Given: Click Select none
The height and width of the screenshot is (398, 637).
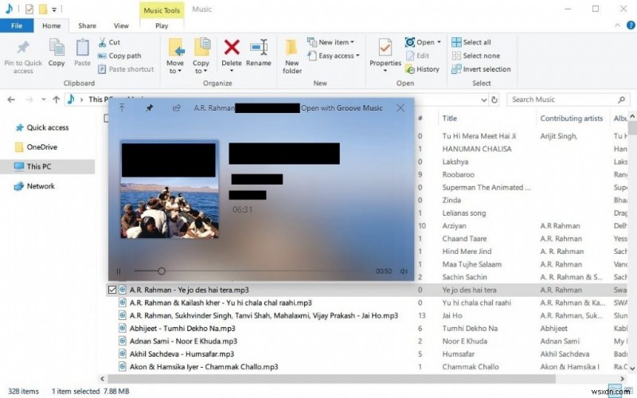Looking at the screenshot, I should click(475, 56).
